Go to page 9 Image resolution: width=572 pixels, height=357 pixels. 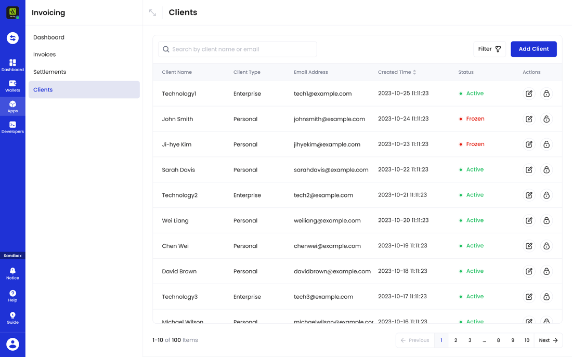513,340
